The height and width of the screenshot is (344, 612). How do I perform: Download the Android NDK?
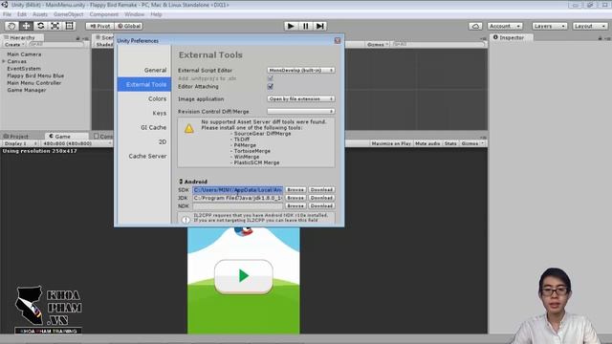pyautogui.click(x=321, y=206)
